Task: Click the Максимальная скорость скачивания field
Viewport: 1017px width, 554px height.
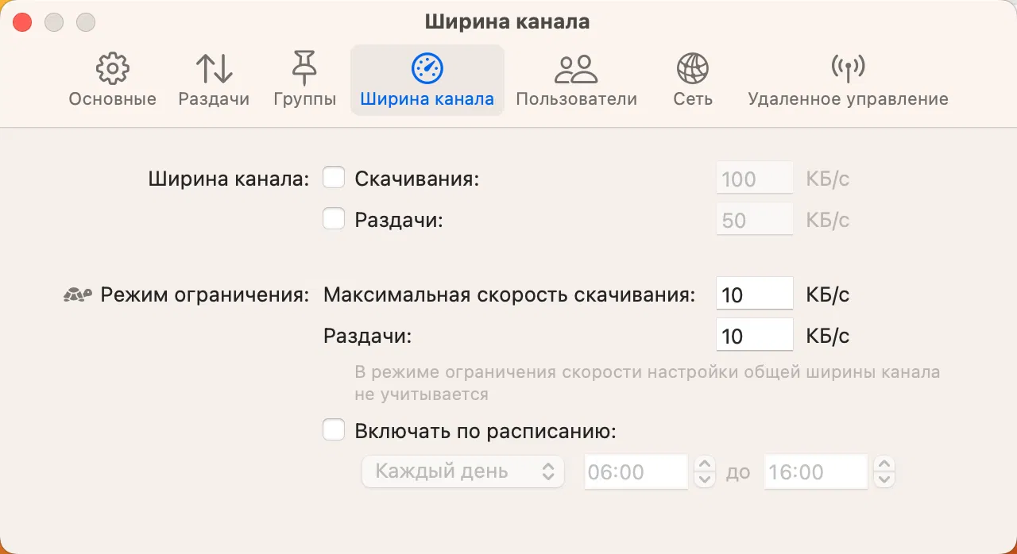Action: click(754, 294)
